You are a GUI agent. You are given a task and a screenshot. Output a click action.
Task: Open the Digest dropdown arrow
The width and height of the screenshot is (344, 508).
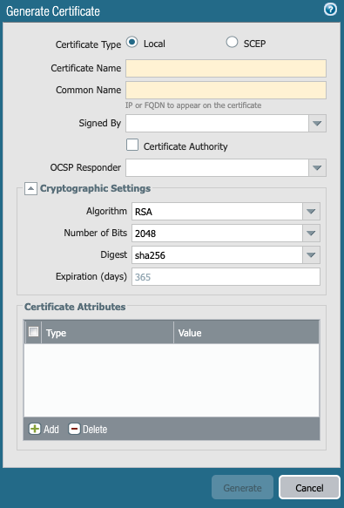click(311, 255)
